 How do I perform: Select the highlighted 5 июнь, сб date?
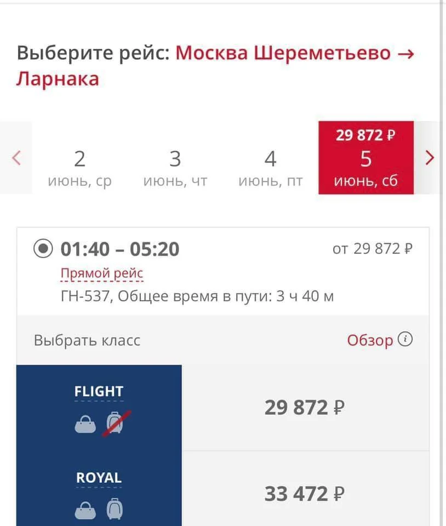click(x=365, y=159)
